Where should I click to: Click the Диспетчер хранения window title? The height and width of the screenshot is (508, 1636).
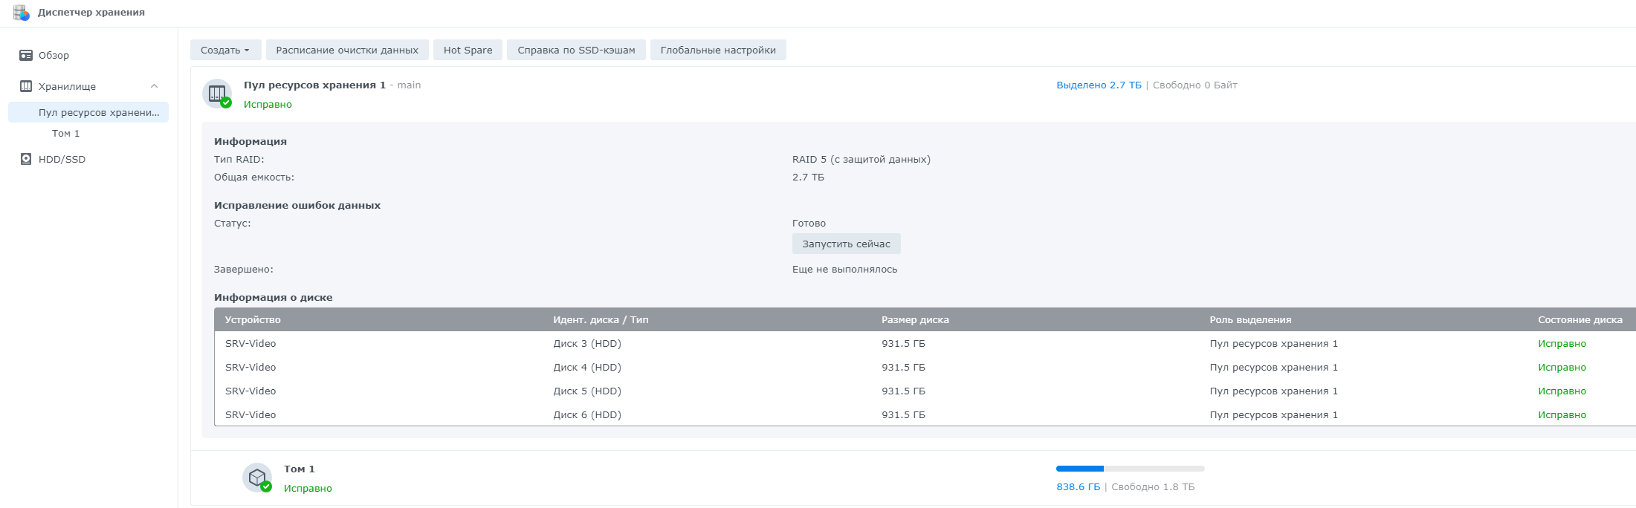click(91, 13)
